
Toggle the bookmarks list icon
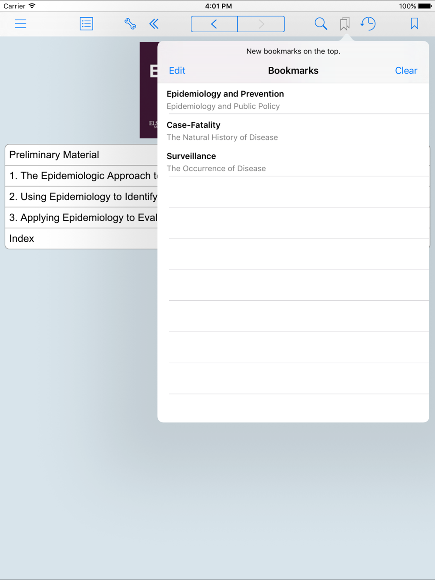[345, 24]
